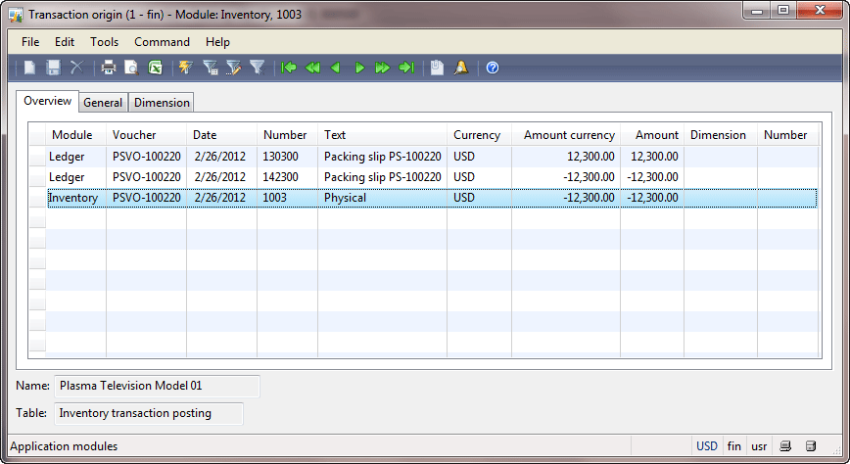
Task: Open the Edit menu
Action: (64, 42)
